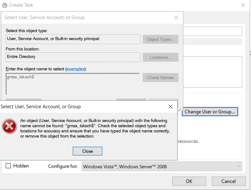
Task: Close the upper Select User dialog with X
Action: point(176,18)
